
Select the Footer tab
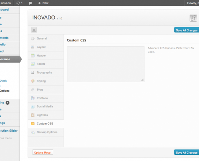(x=46, y=64)
